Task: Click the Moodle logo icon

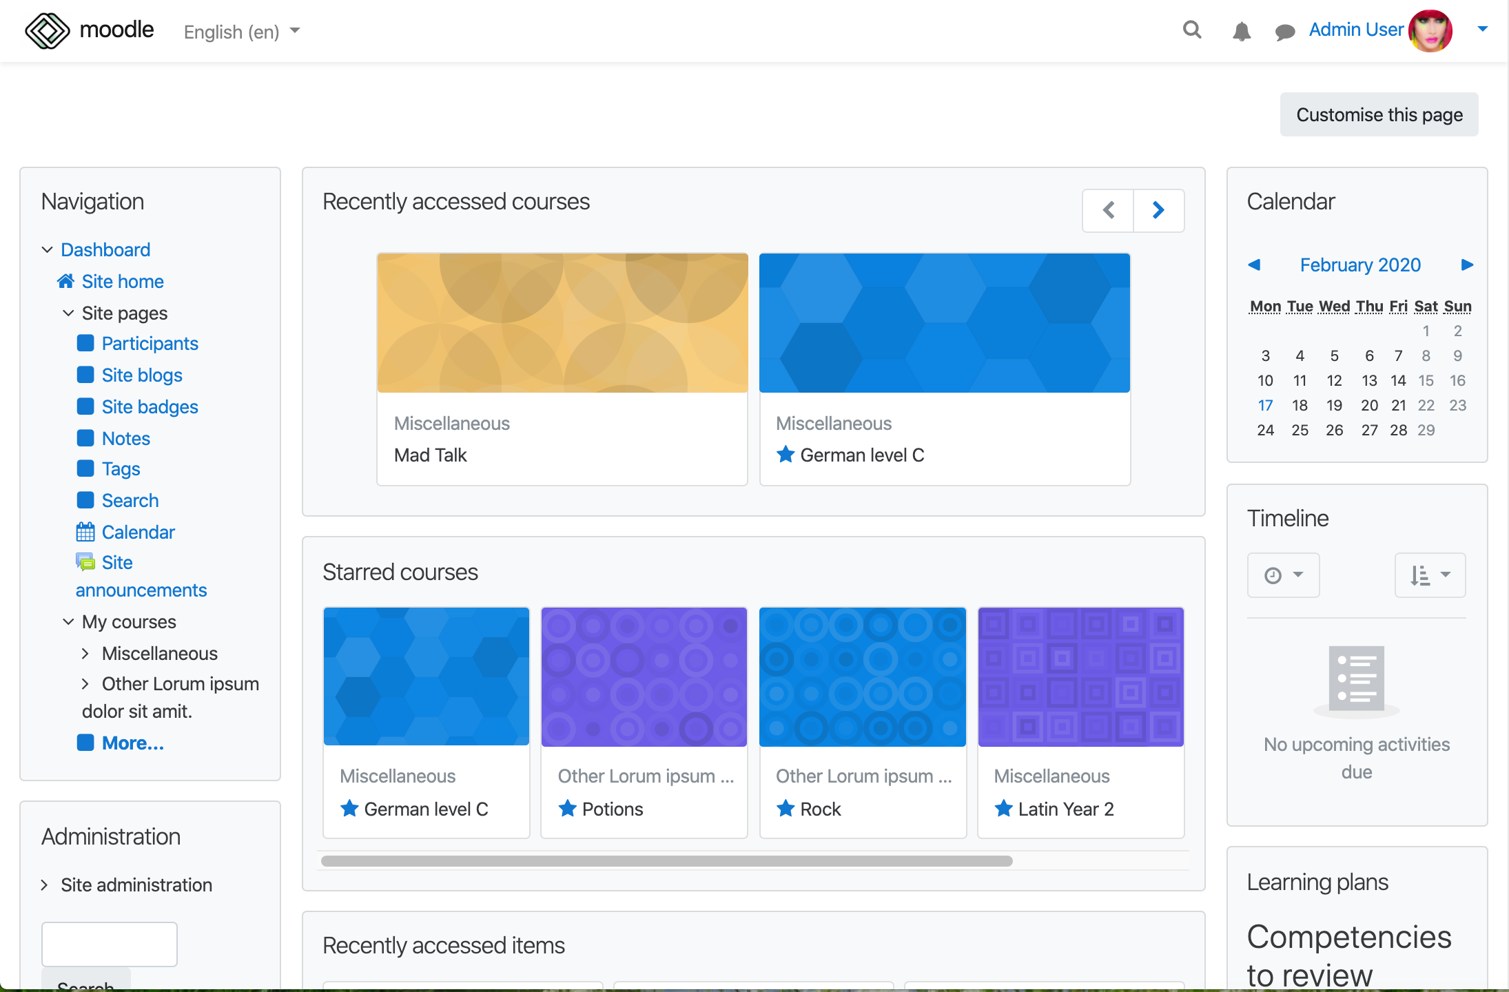Action: [47, 31]
